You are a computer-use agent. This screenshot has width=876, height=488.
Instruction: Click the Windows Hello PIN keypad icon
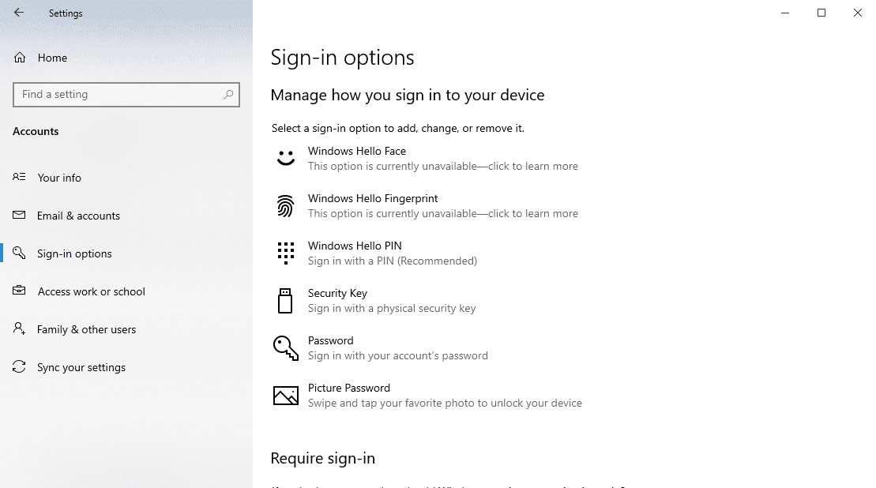pyautogui.click(x=285, y=253)
